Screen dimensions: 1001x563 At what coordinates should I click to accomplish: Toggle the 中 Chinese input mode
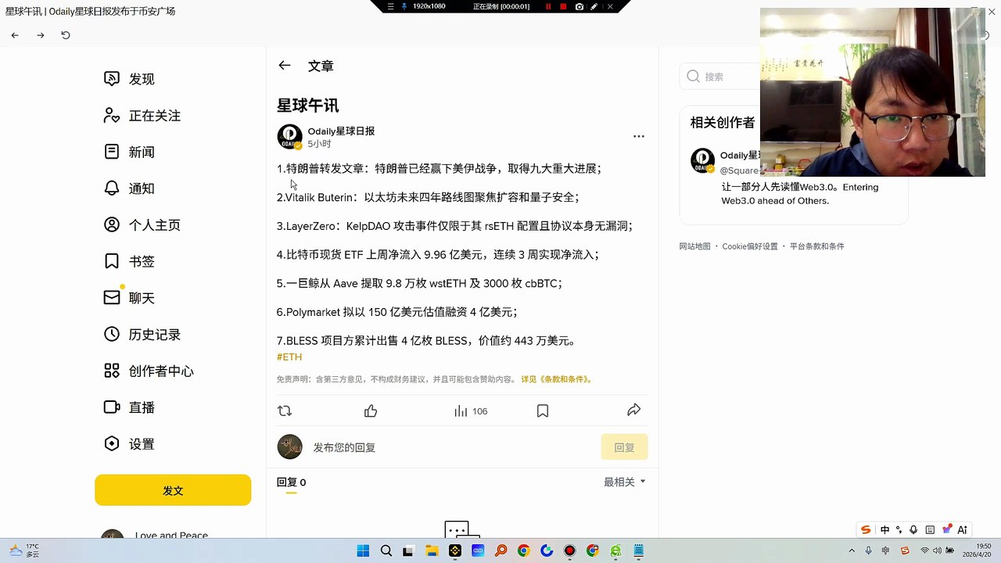885,529
